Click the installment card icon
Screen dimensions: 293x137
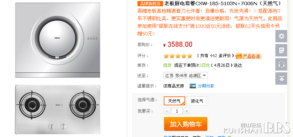[x=193, y=86]
